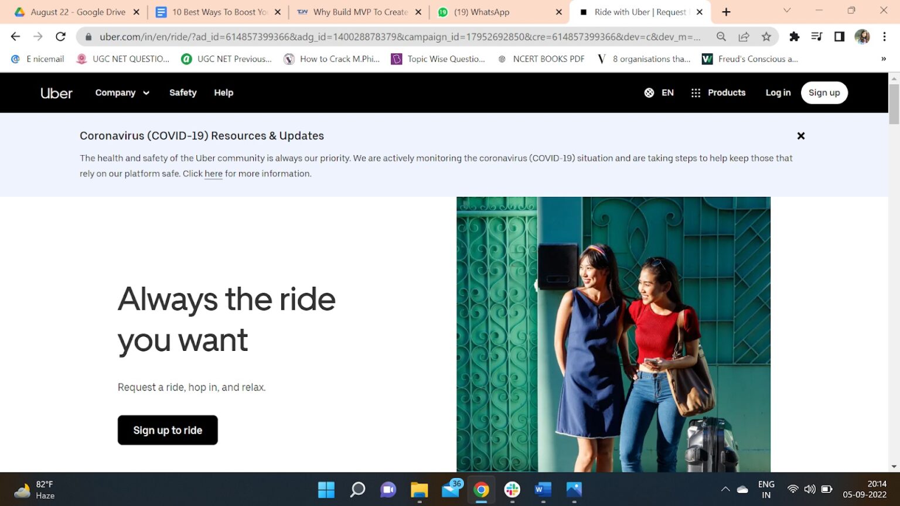
Task: Click the Sign up to ride button
Action: pyautogui.click(x=168, y=430)
